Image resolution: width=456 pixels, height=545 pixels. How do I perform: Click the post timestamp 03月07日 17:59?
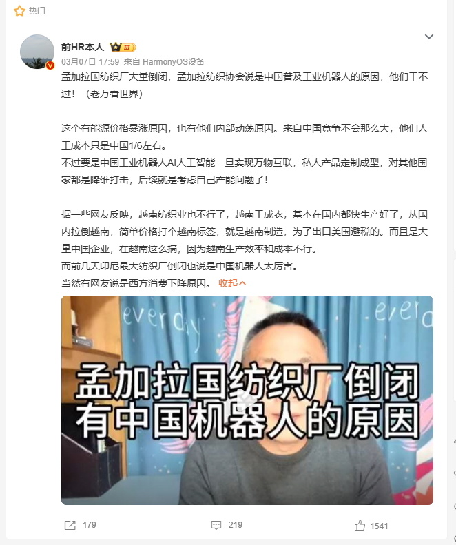pos(90,62)
